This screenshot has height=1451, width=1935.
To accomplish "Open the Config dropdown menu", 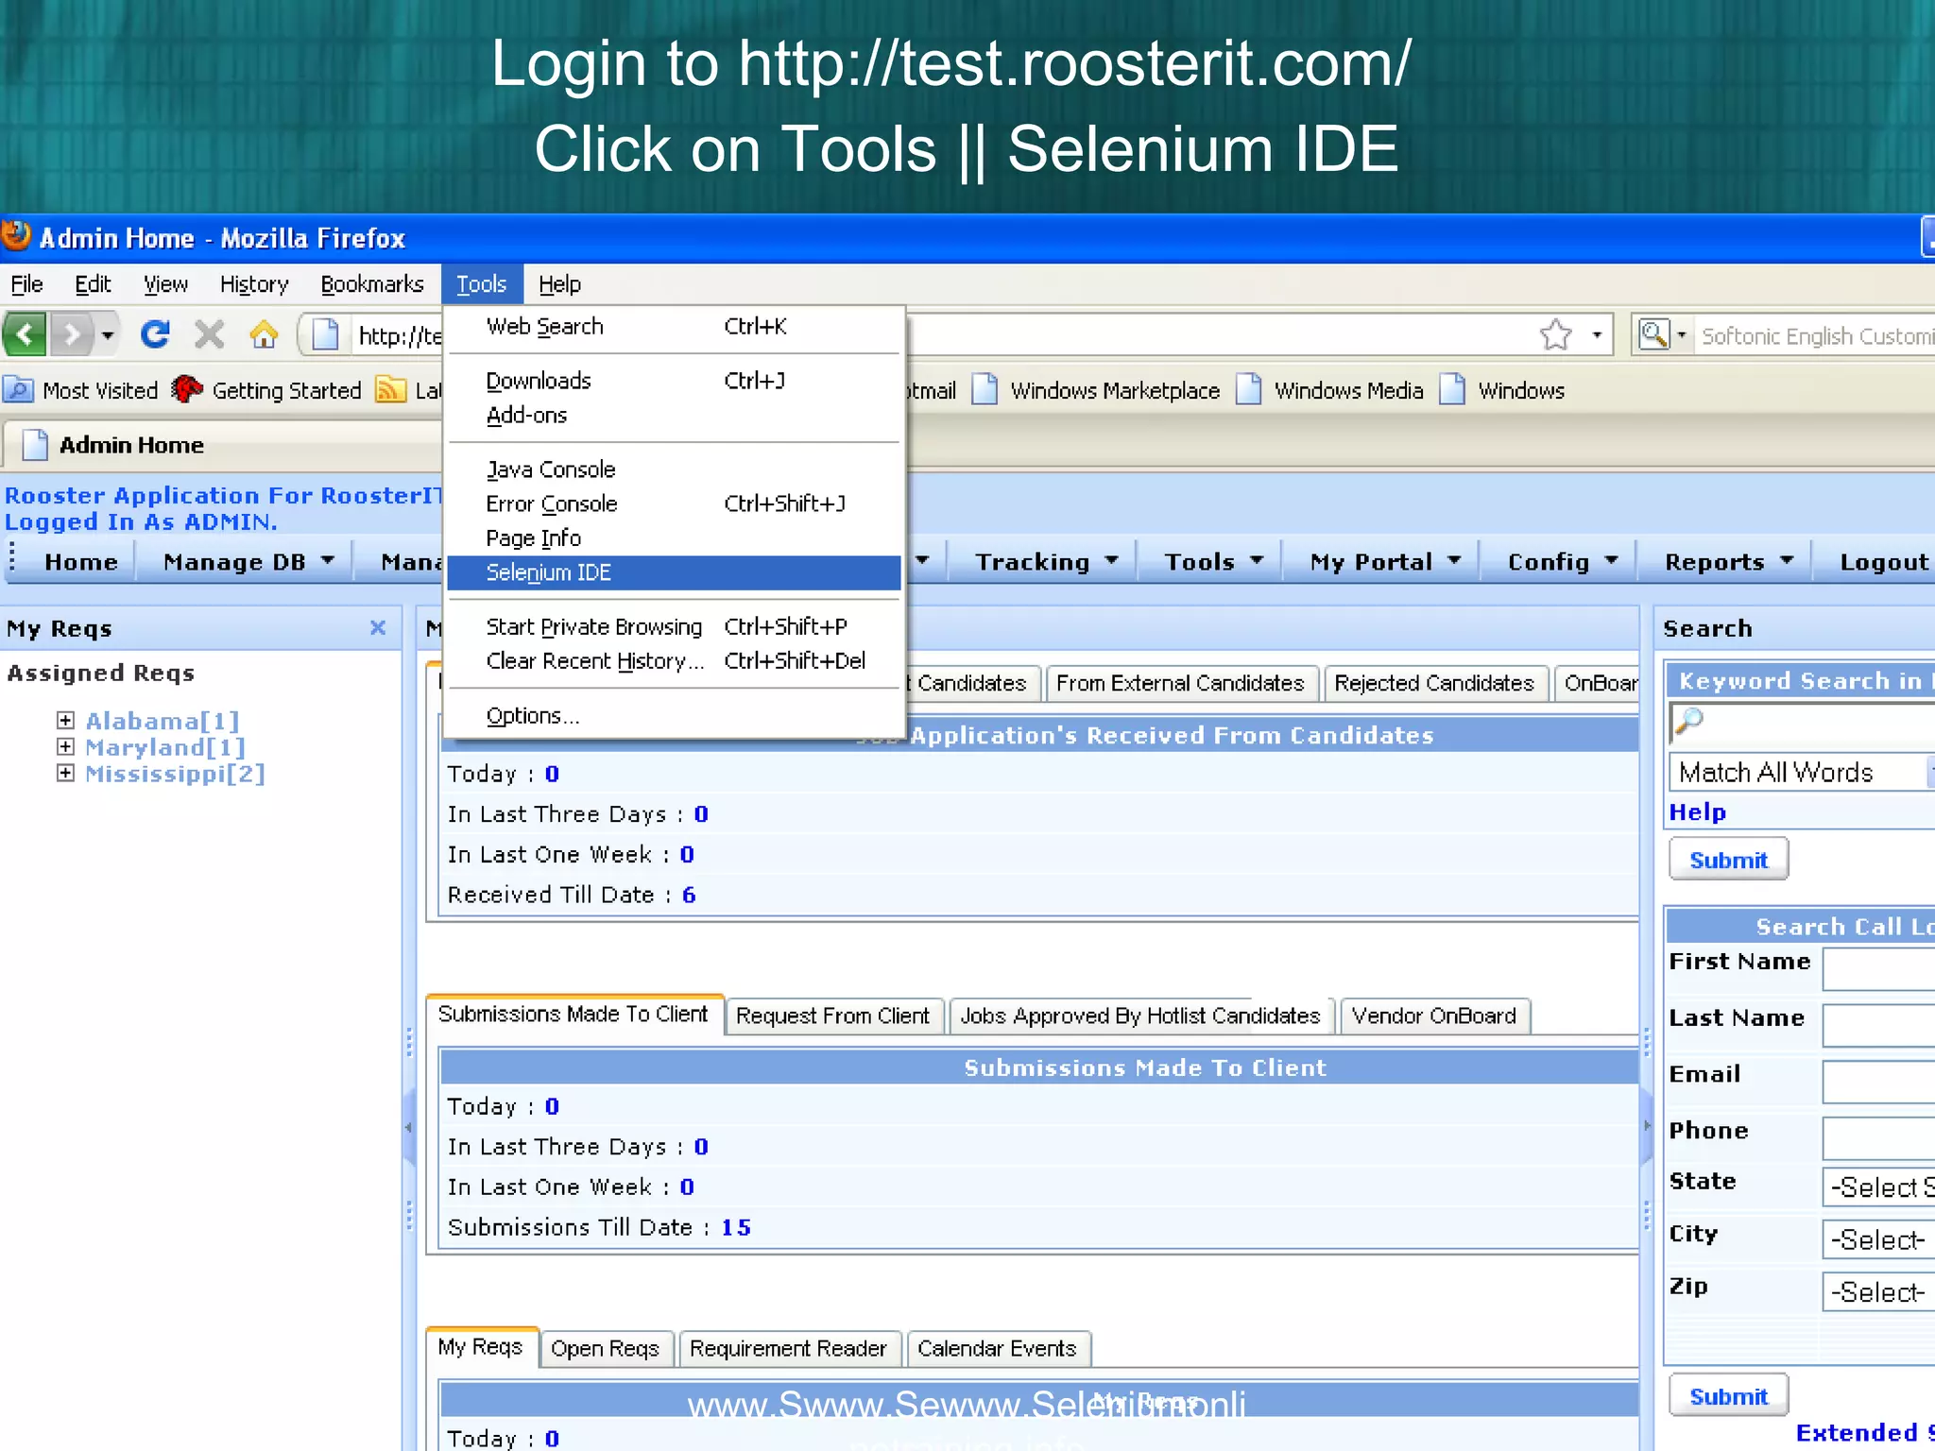I will click(x=1562, y=562).
